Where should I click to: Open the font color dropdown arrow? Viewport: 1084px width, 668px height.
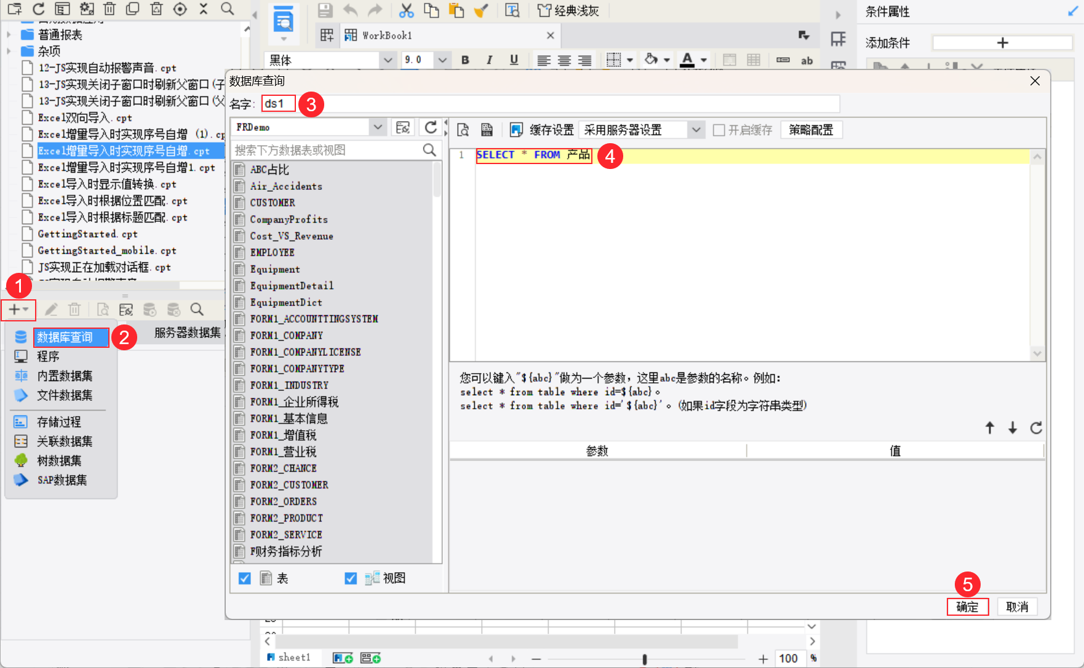[704, 60]
